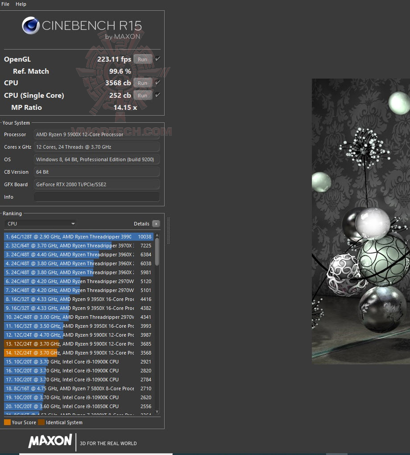Click the Single Core 252 cb result
Image resolution: width=410 pixels, height=455 pixels.
[120, 95]
